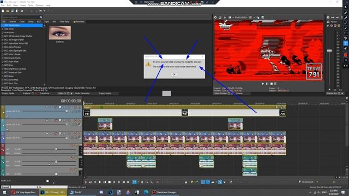Switch to the Third Party FX category tab
349x196 pixels.
click(64, 22)
